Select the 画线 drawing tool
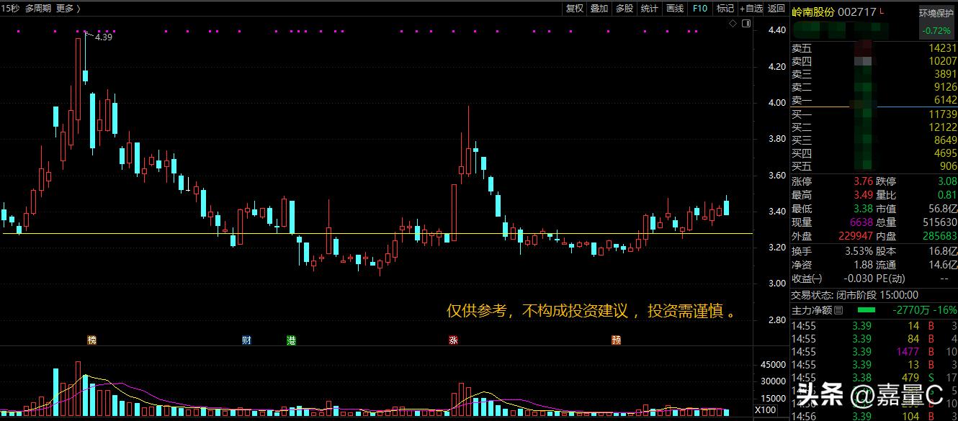958x421 pixels. (x=673, y=8)
